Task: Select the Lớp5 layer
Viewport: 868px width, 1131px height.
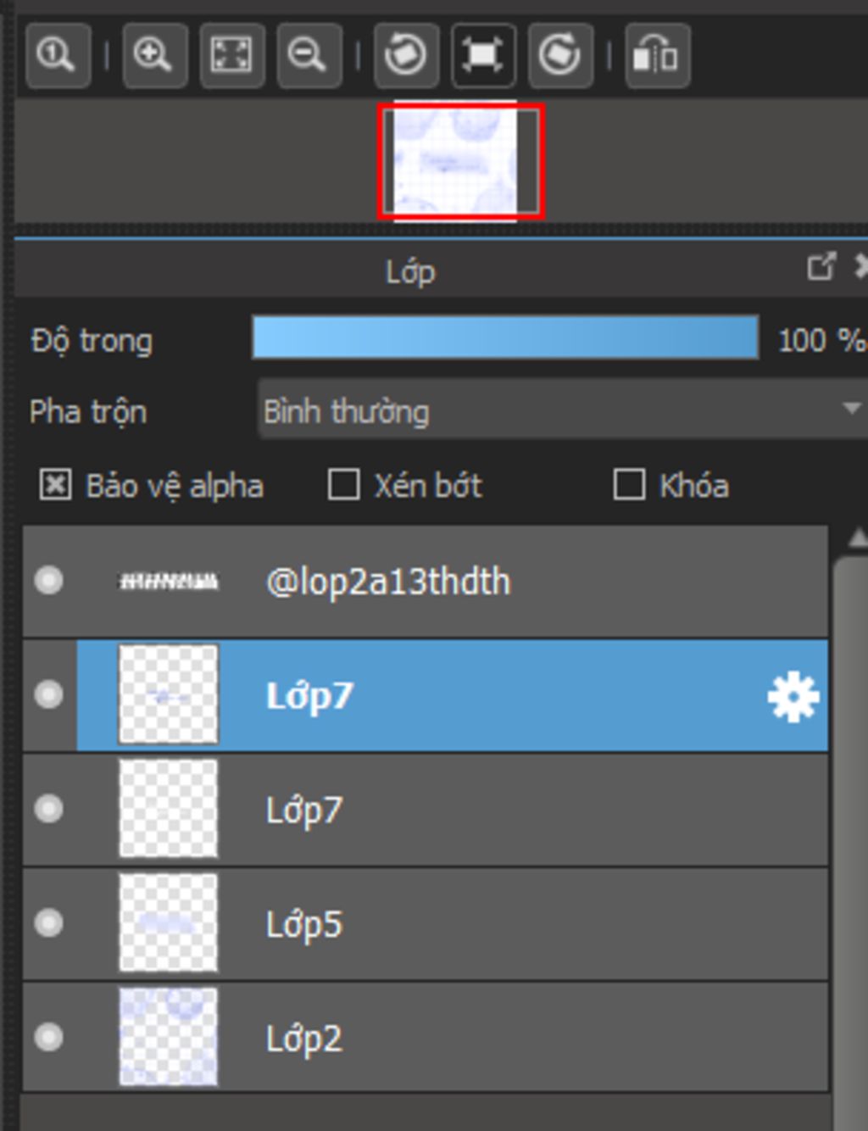Action: (x=509, y=924)
